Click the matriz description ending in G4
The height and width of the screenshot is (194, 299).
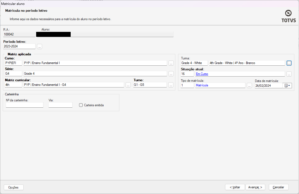point(74,85)
